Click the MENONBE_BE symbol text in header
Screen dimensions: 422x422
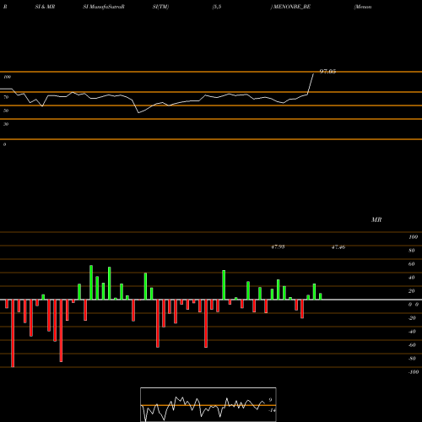point(292,7)
